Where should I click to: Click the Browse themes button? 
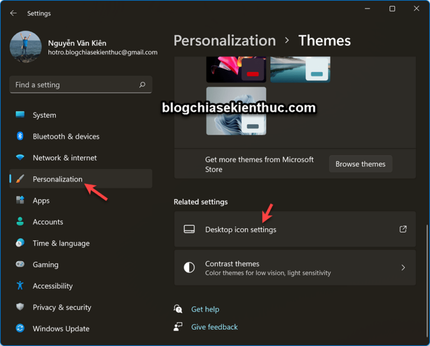[x=360, y=164]
